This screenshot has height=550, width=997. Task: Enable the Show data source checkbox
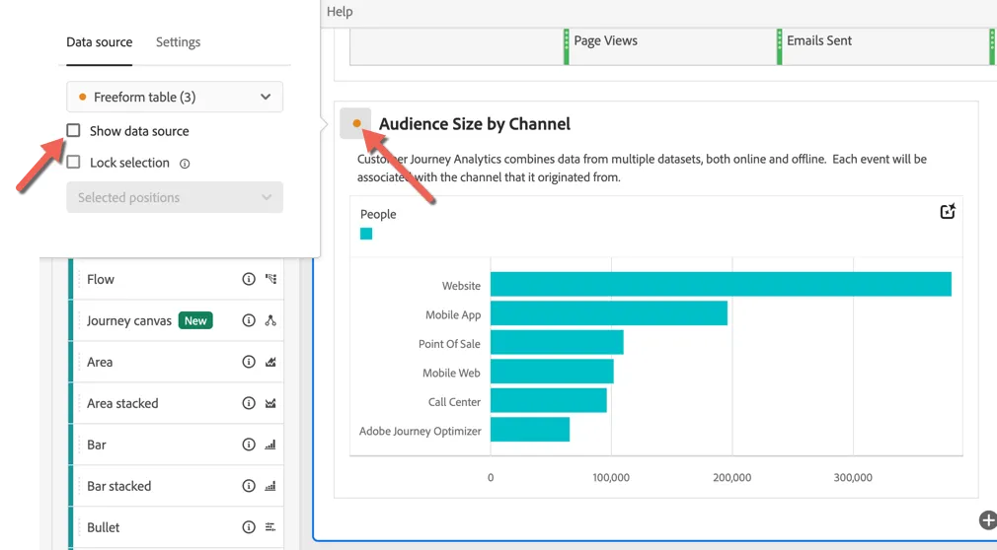click(x=74, y=130)
